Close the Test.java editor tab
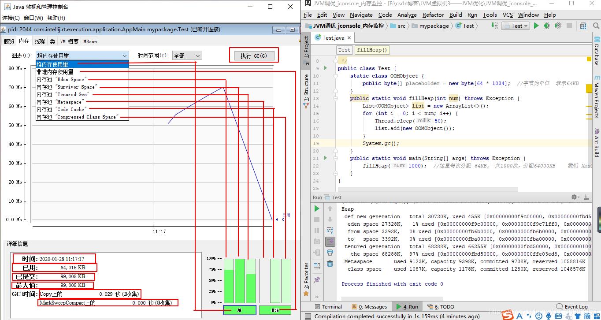601x320 pixels. click(x=349, y=38)
